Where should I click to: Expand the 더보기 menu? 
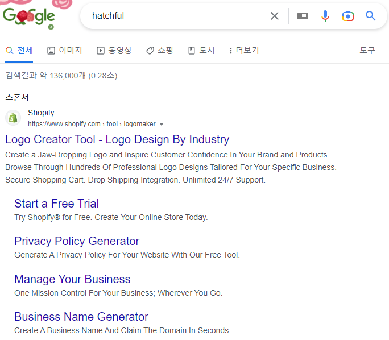[244, 51]
